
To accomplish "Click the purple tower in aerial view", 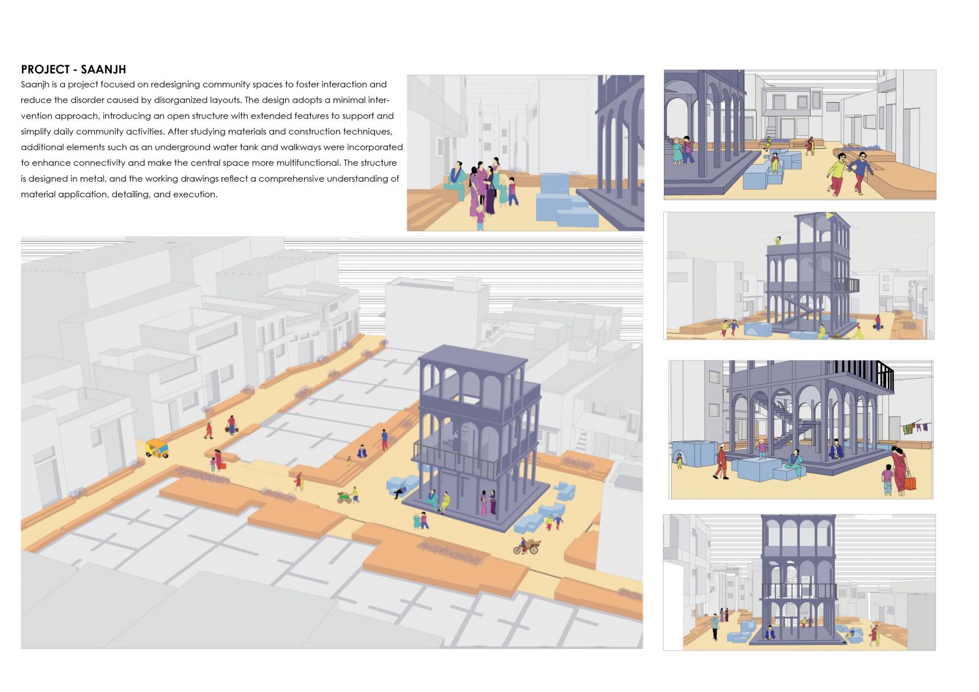I will pos(477,437).
